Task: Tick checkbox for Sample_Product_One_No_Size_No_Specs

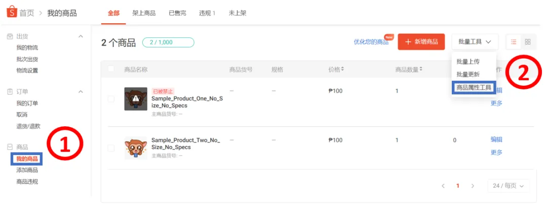Action: point(111,99)
